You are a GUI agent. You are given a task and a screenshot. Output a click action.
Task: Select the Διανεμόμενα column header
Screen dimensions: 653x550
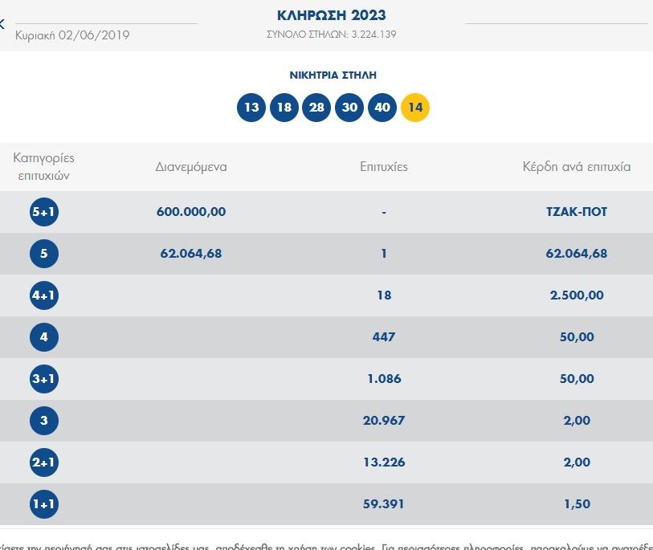coord(191,167)
